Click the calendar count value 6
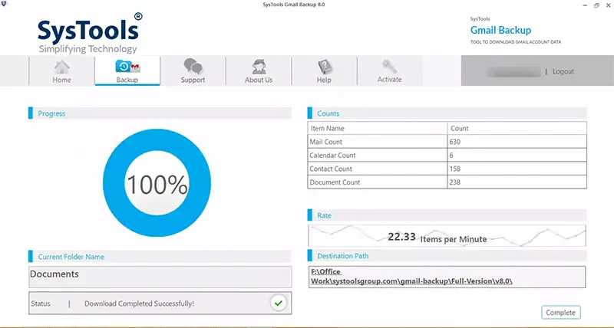 point(451,156)
